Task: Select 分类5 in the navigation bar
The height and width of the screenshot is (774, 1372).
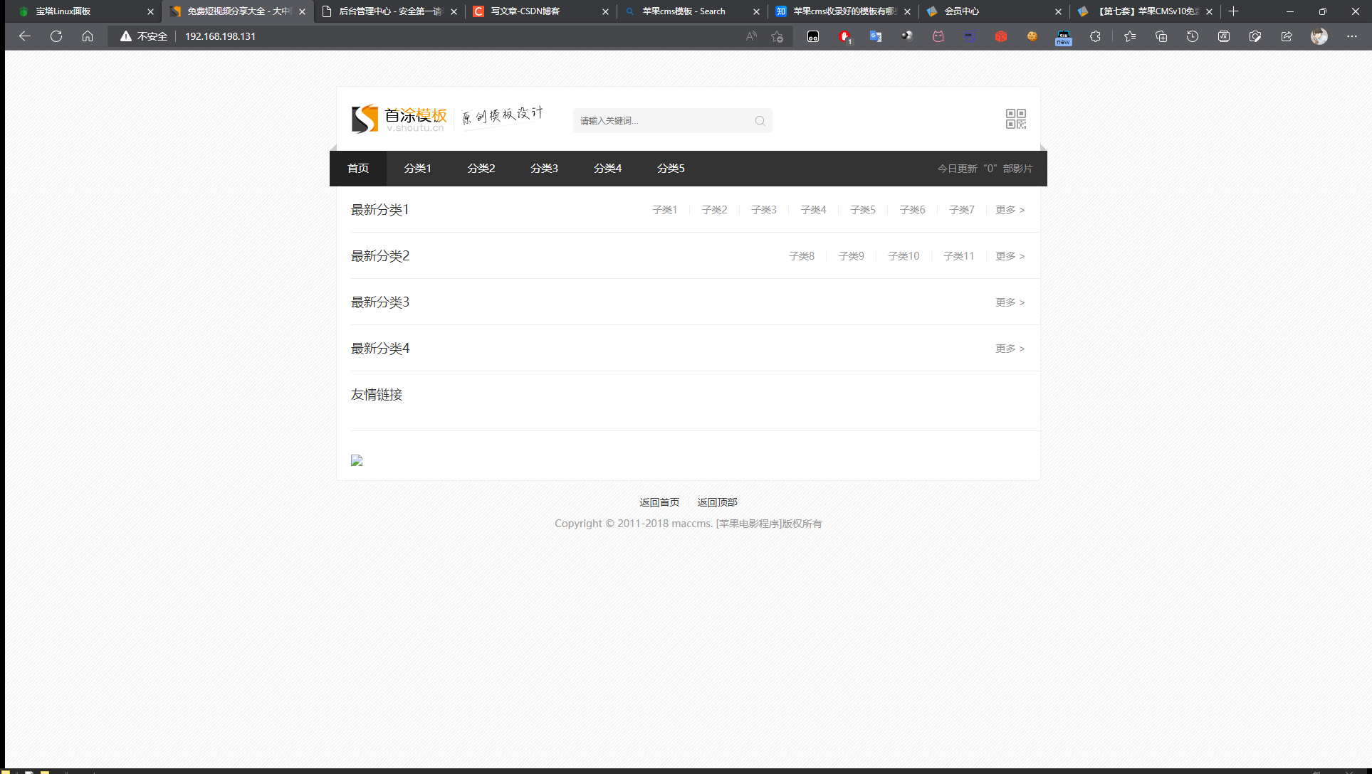Action: [x=671, y=169]
